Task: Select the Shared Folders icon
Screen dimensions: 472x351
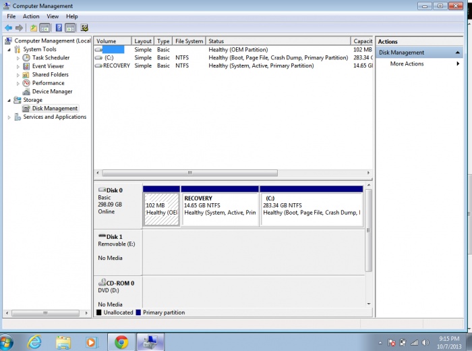Action: [26, 74]
